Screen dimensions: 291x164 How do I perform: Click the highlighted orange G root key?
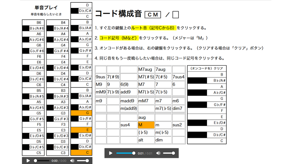(x=81, y=113)
